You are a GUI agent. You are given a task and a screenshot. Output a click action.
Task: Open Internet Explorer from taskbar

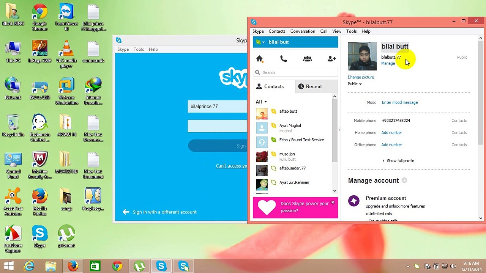(29, 266)
